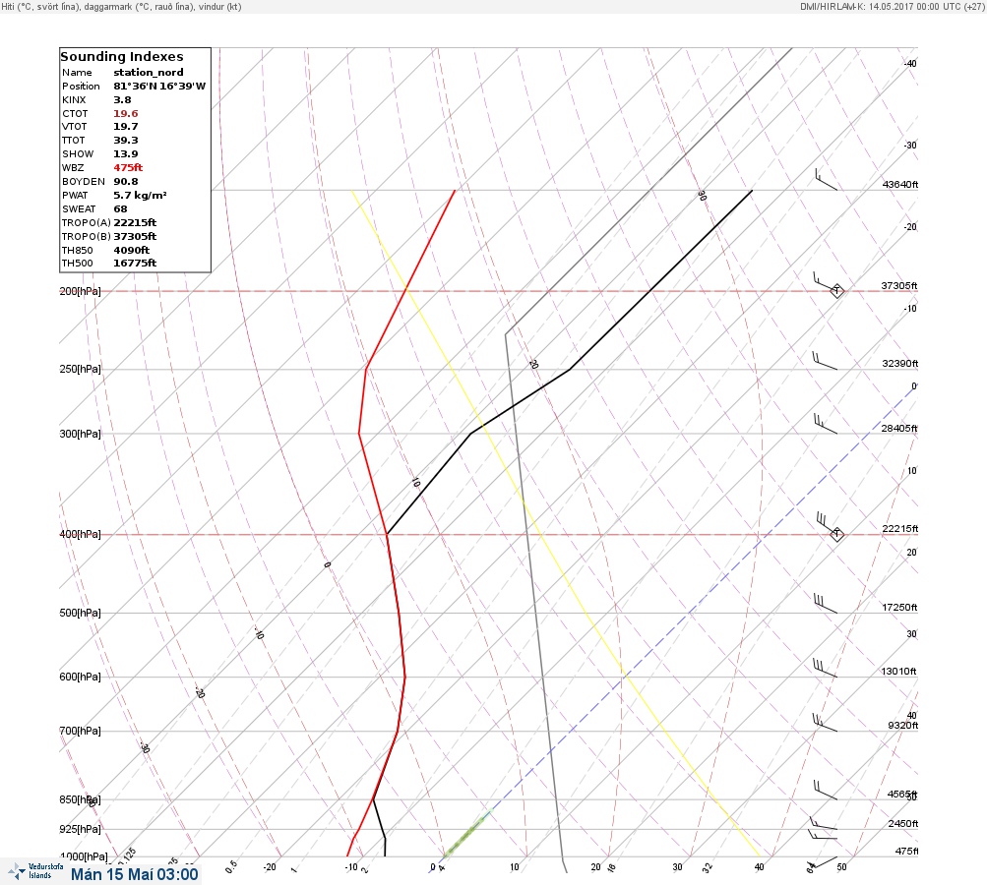This screenshot has height=885, width=987.
Task: Select the wind barb at 28405ft level
Action: [826, 424]
